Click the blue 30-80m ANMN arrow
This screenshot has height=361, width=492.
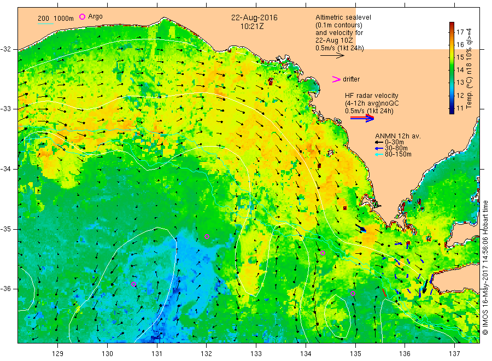pos(379,148)
